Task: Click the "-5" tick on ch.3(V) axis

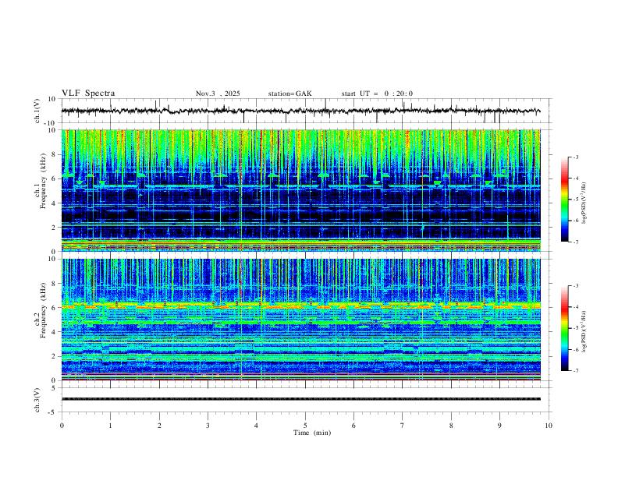Action: click(x=53, y=412)
